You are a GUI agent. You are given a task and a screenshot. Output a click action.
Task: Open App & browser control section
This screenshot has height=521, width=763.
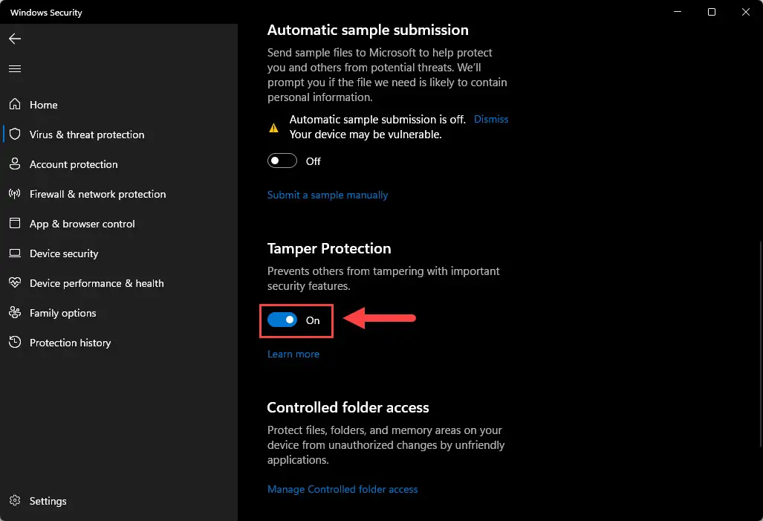82,224
